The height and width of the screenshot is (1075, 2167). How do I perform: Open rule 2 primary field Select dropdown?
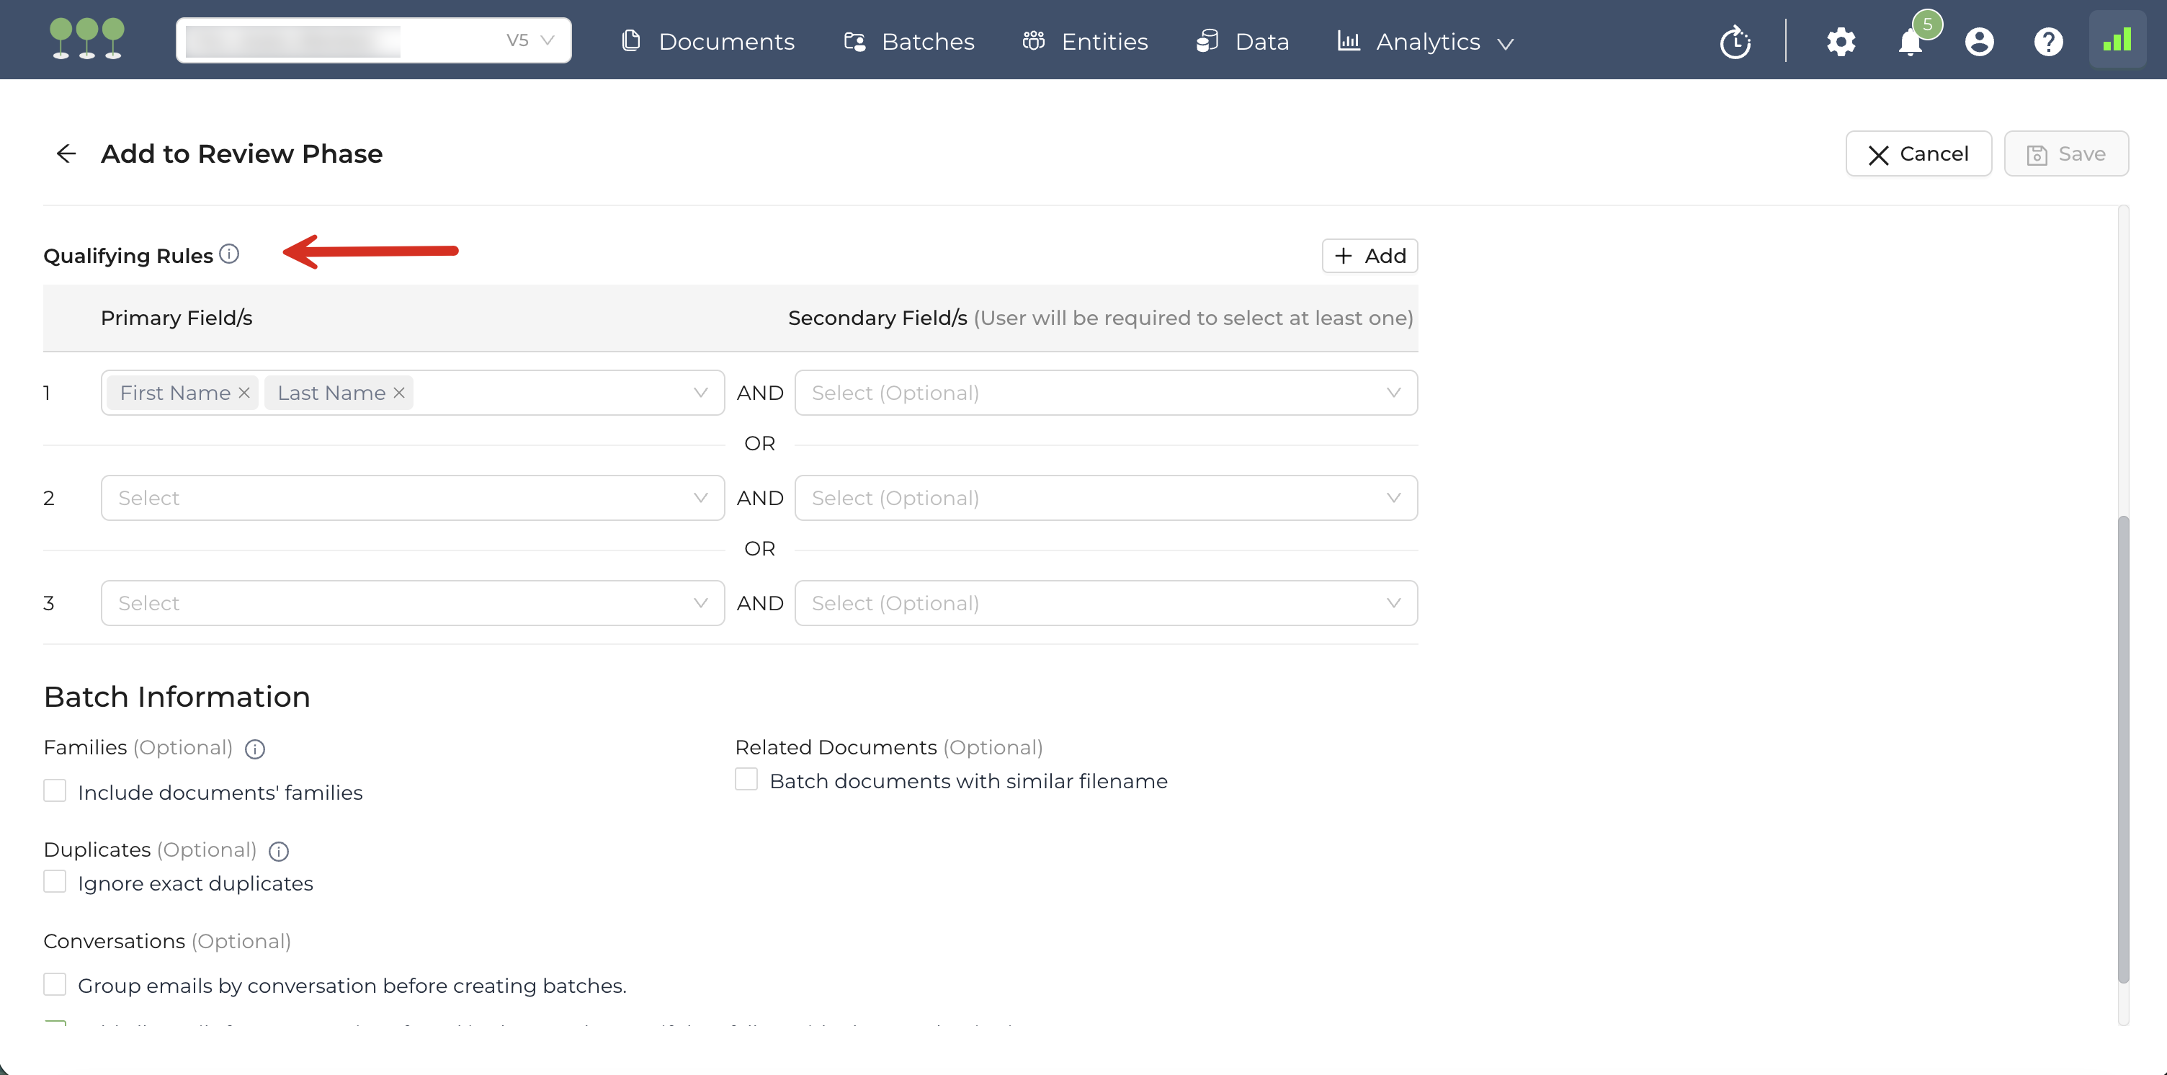pos(412,498)
